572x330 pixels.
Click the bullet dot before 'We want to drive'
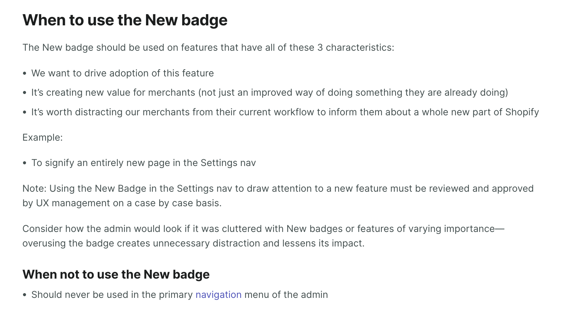tap(25, 73)
